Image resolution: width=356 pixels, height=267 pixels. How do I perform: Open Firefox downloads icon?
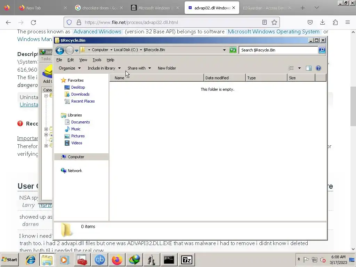[x=322, y=23]
